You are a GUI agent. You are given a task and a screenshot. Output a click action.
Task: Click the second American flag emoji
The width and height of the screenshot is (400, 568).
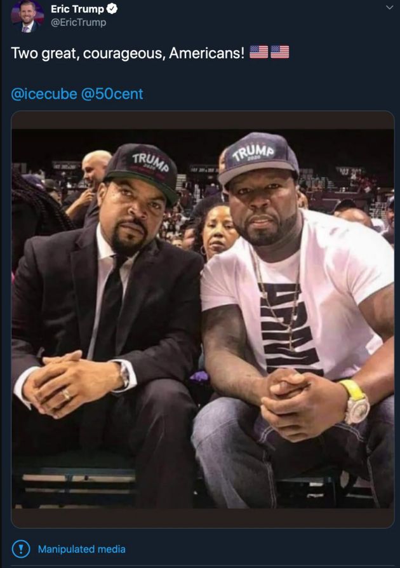pos(280,53)
